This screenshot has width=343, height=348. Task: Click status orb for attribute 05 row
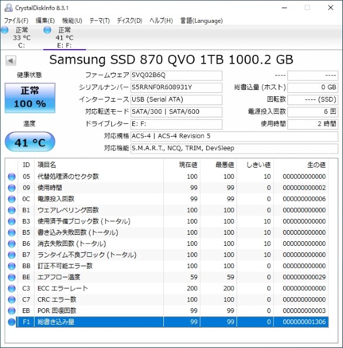(12, 177)
